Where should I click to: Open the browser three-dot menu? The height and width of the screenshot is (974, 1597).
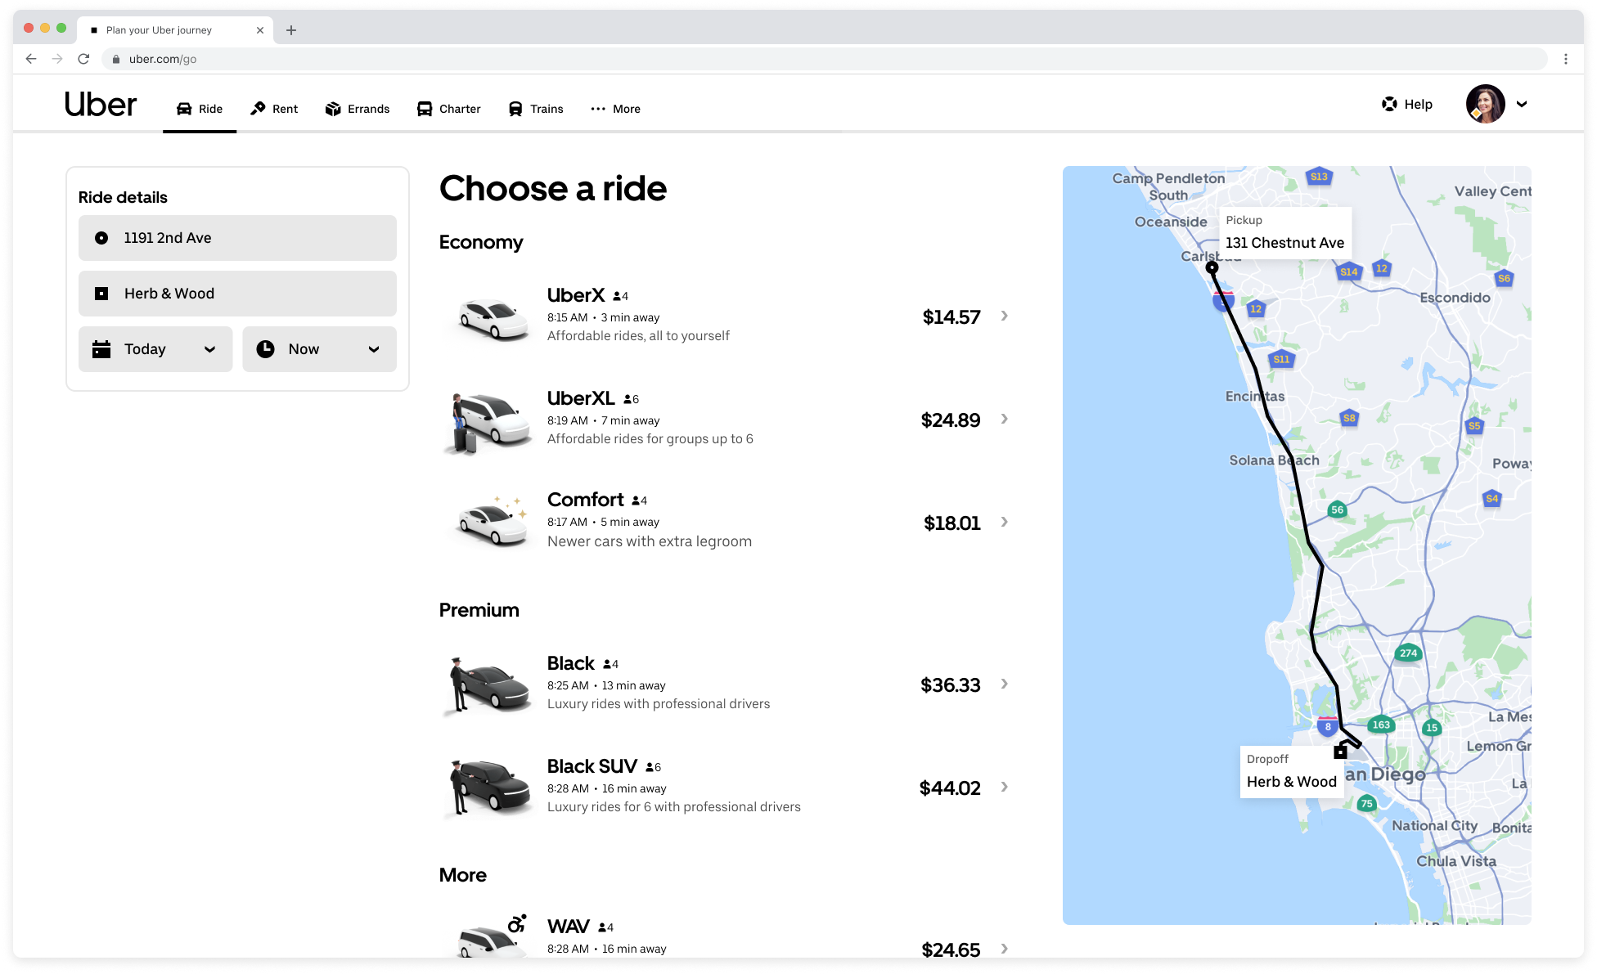coord(1566,59)
